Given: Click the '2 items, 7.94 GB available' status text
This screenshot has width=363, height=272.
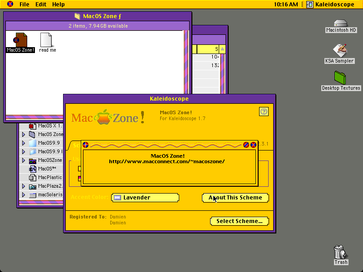Looking at the screenshot, I should coord(98,26).
